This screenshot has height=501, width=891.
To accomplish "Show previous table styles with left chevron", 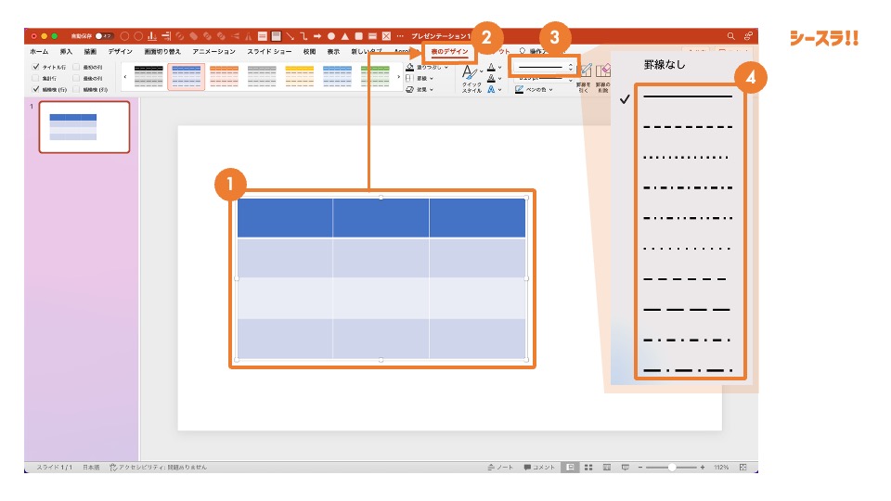I will [125, 77].
